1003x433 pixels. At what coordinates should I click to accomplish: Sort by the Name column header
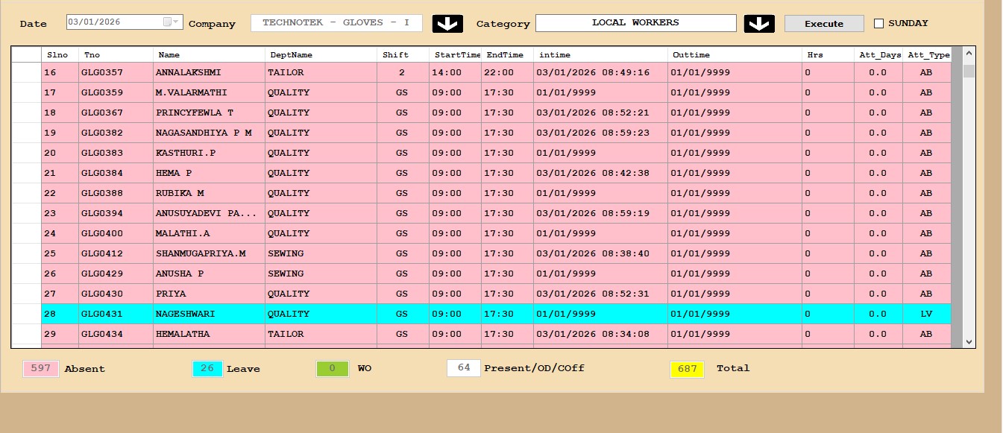[x=209, y=54]
